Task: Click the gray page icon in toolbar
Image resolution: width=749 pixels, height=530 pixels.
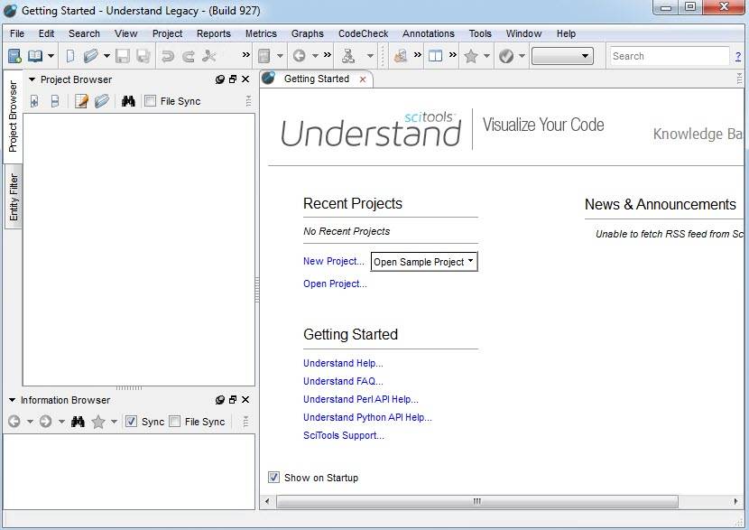Action: (x=264, y=56)
